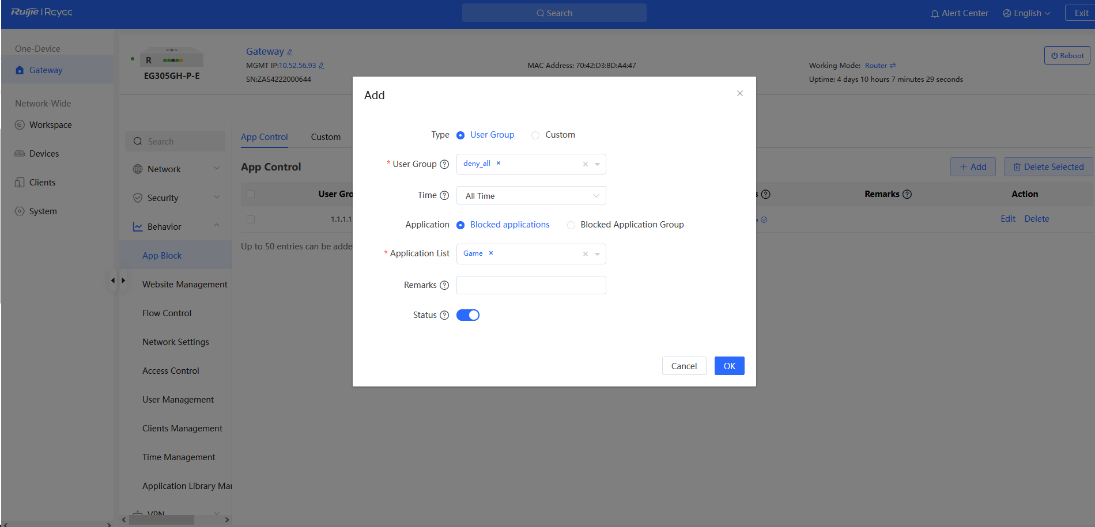1095x527 pixels.
Task: Click the Remarks help icon in dialog
Action: pos(444,285)
